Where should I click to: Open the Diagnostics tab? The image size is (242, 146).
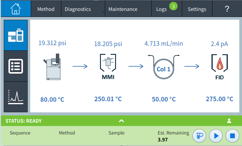[83, 9]
